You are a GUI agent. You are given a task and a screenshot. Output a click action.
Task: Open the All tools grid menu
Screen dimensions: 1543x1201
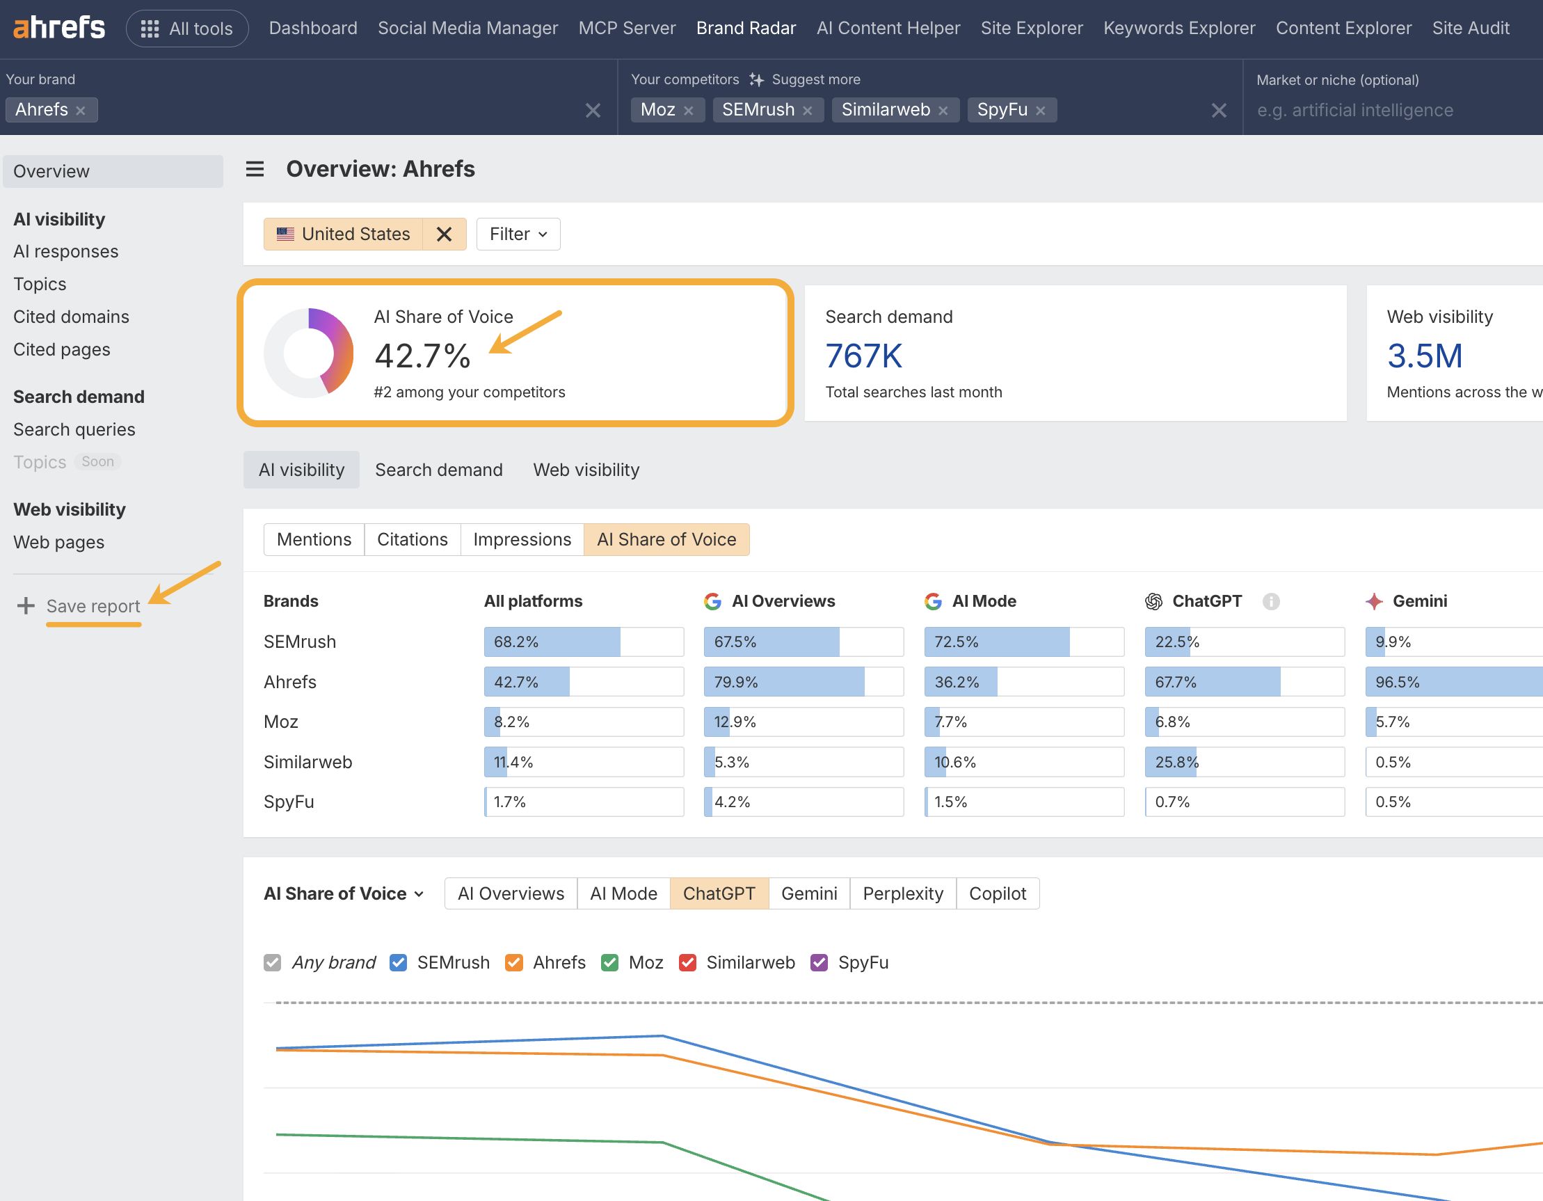click(186, 28)
